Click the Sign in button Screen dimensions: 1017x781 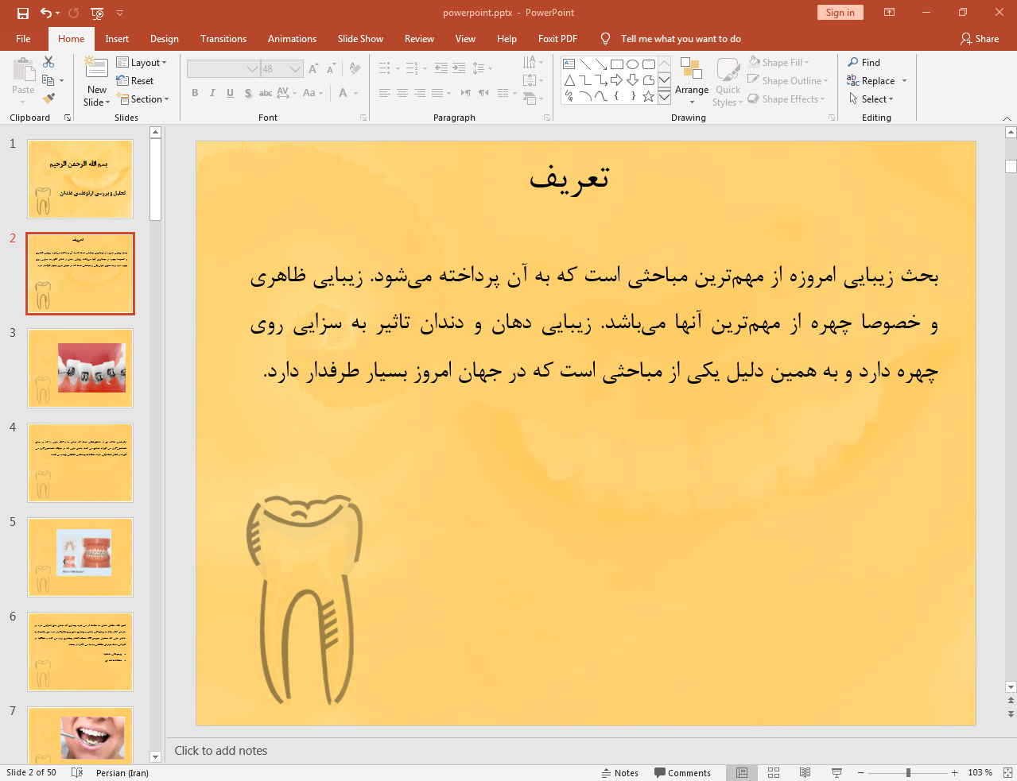click(x=840, y=13)
